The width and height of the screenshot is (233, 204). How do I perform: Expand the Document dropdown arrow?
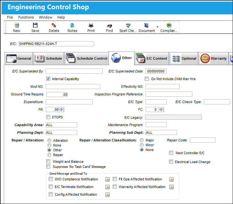point(157,27)
